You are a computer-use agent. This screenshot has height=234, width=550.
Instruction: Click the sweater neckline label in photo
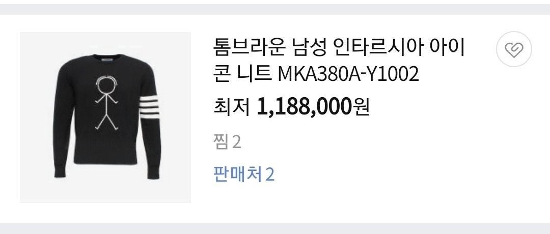[106, 61]
